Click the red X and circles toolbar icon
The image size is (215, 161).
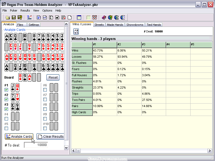coord(95,17)
